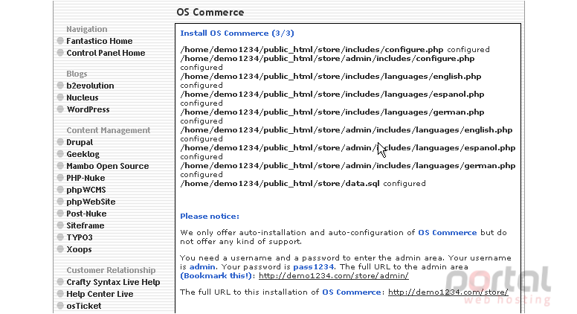Open the Control Panel Home link
Viewport: 577px width, 314px height.
point(106,53)
